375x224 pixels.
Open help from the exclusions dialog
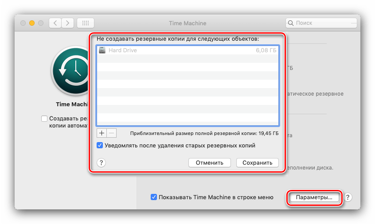click(x=101, y=163)
